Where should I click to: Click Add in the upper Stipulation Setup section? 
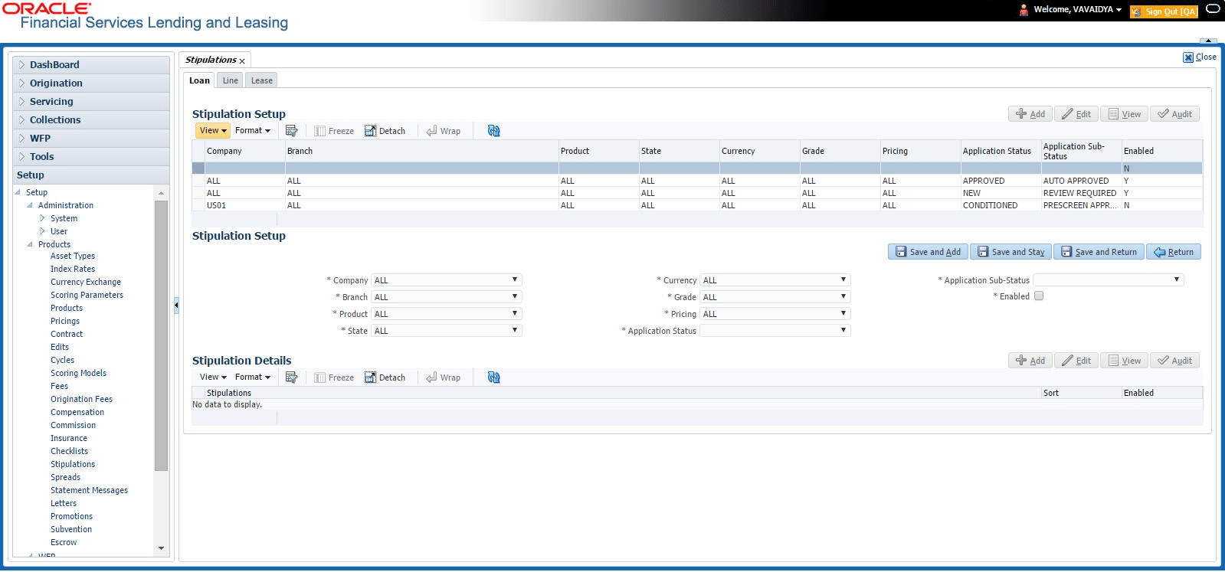[x=1030, y=114]
